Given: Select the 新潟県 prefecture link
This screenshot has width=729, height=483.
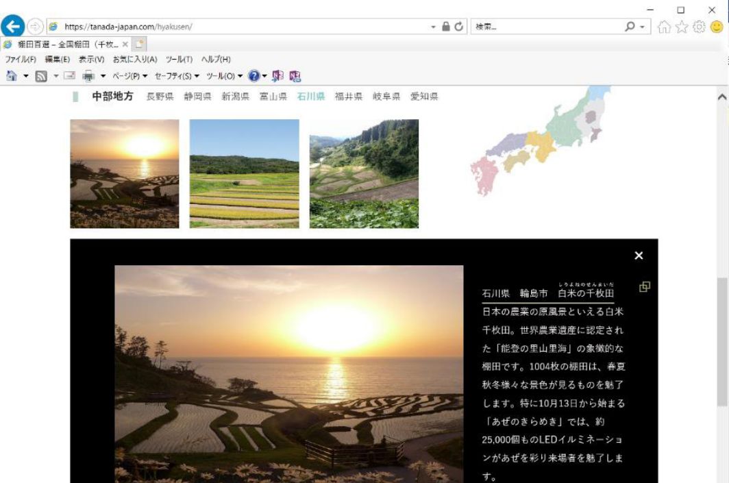Looking at the screenshot, I should pos(235,96).
